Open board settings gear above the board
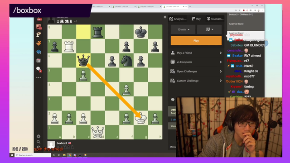 (165, 17)
